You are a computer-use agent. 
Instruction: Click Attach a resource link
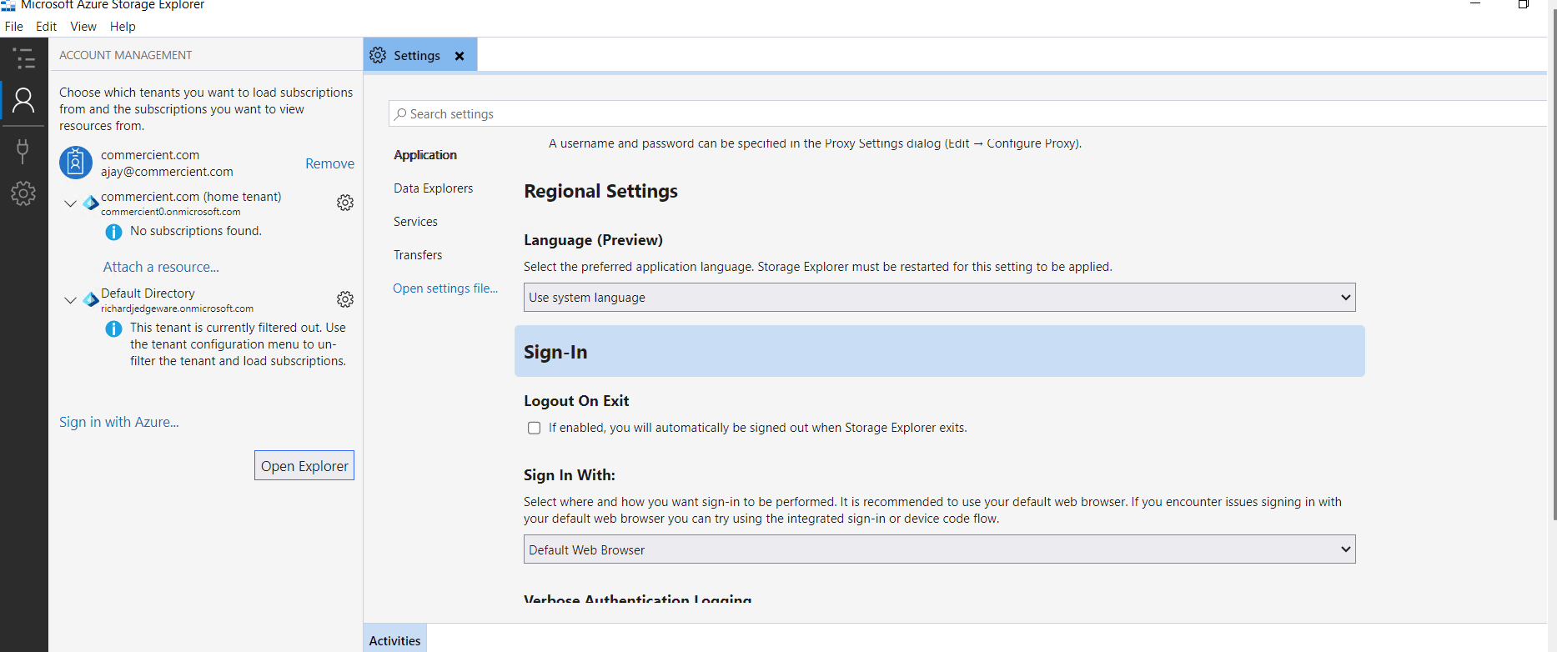[x=161, y=267]
